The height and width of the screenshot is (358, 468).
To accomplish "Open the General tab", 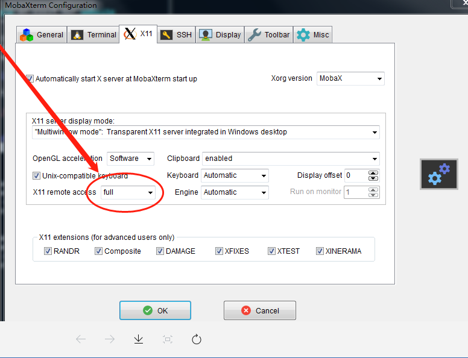I will [x=42, y=35].
